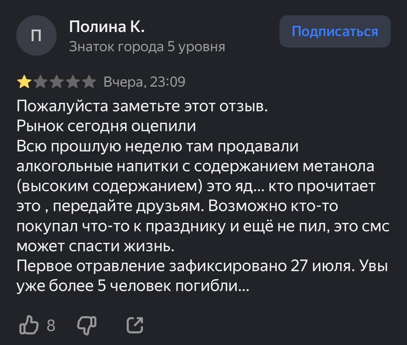The height and width of the screenshot is (345, 407).
Task: Click the like count number 8
Action: 51,325
